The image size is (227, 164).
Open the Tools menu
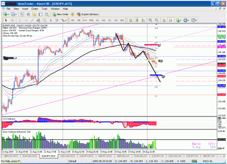point(44,9)
